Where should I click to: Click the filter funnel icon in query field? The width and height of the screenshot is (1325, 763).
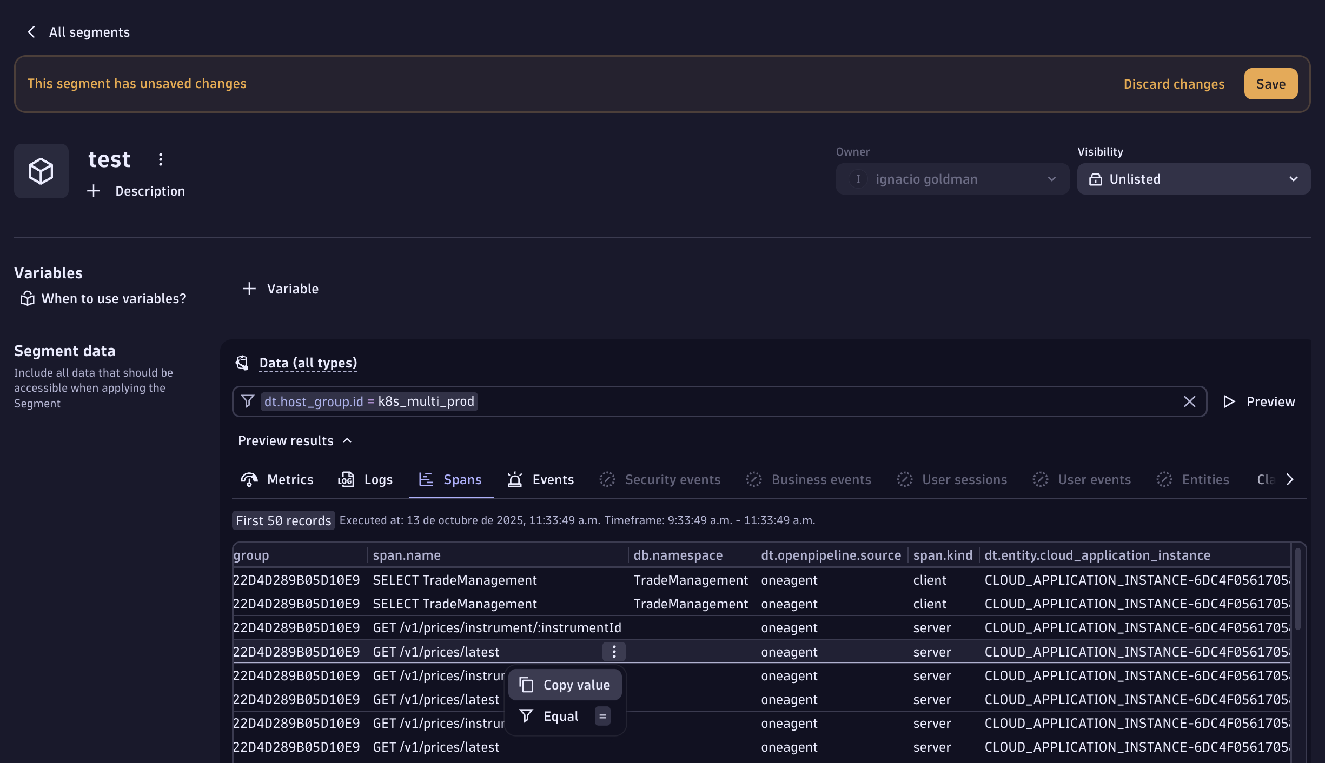tap(248, 401)
